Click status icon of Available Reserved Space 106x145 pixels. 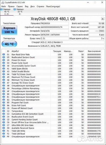pos(3,128)
